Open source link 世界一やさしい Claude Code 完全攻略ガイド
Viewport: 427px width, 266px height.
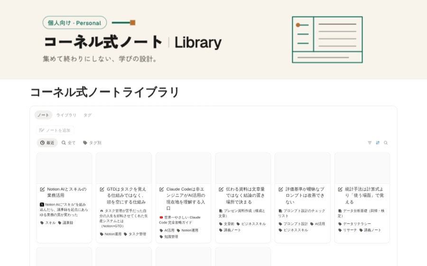pos(180,220)
